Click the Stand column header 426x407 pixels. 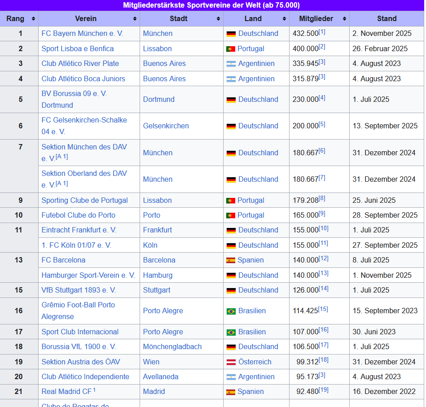(x=386, y=19)
